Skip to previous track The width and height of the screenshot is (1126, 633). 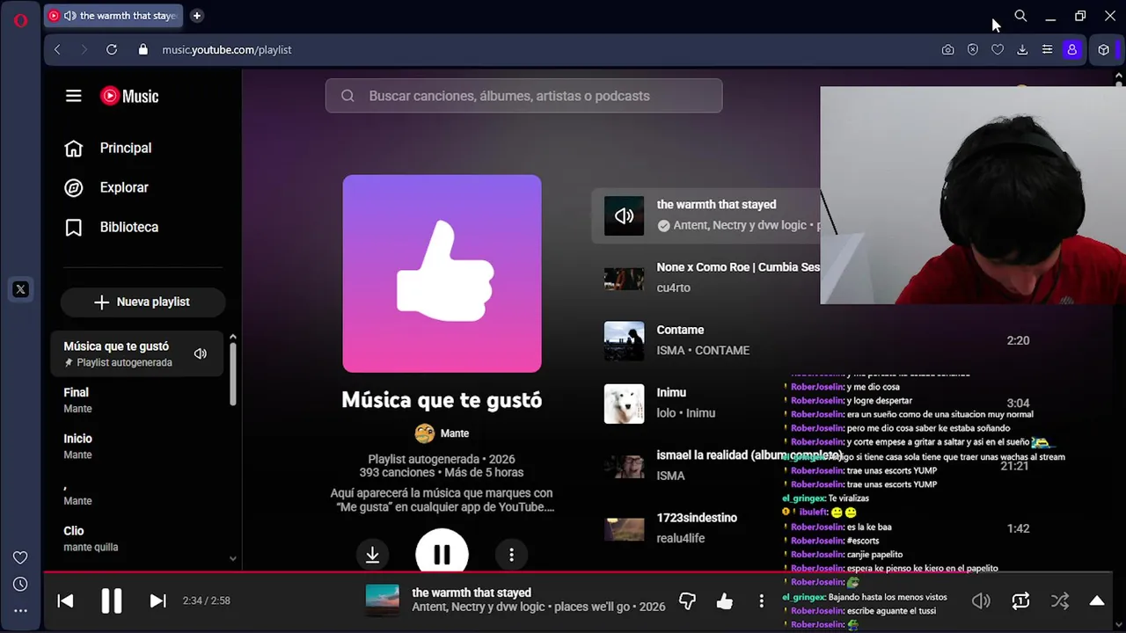point(65,600)
